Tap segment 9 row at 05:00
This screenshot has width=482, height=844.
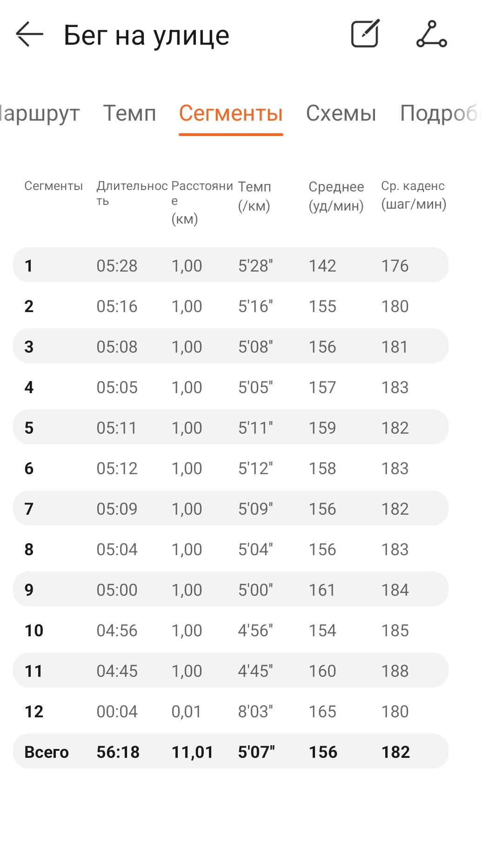pyautogui.click(x=231, y=589)
